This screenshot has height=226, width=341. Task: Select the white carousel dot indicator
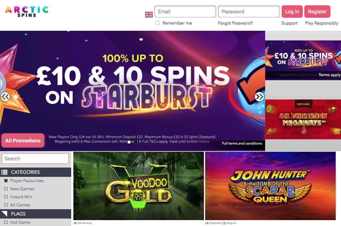(x=129, y=142)
